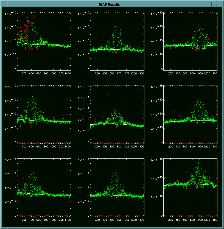Image resolution: width=224 pixels, height=229 pixels.
Task: Click the 1400 x-axis label in bottom-right plot
Action: (214, 220)
